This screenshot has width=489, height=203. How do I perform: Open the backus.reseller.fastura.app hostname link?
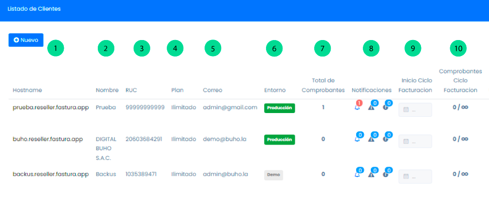[x=51, y=174]
